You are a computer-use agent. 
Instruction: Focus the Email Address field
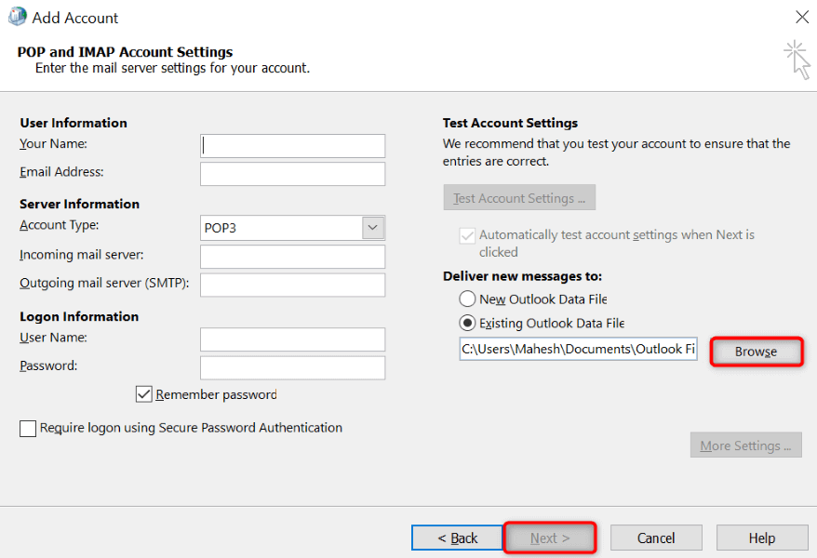[x=292, y=174]
